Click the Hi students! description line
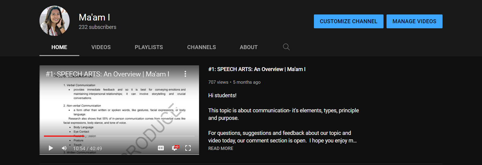482x165 pixels. 222,95
